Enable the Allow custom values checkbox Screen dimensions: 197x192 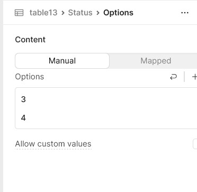[x=195, y=144]
